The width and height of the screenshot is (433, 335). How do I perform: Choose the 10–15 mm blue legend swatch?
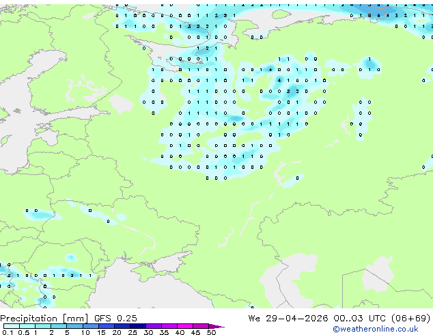point(91,326)
